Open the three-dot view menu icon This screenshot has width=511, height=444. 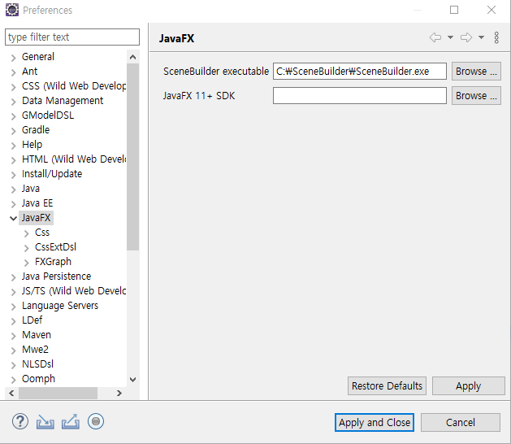click(x=496, y=37)
